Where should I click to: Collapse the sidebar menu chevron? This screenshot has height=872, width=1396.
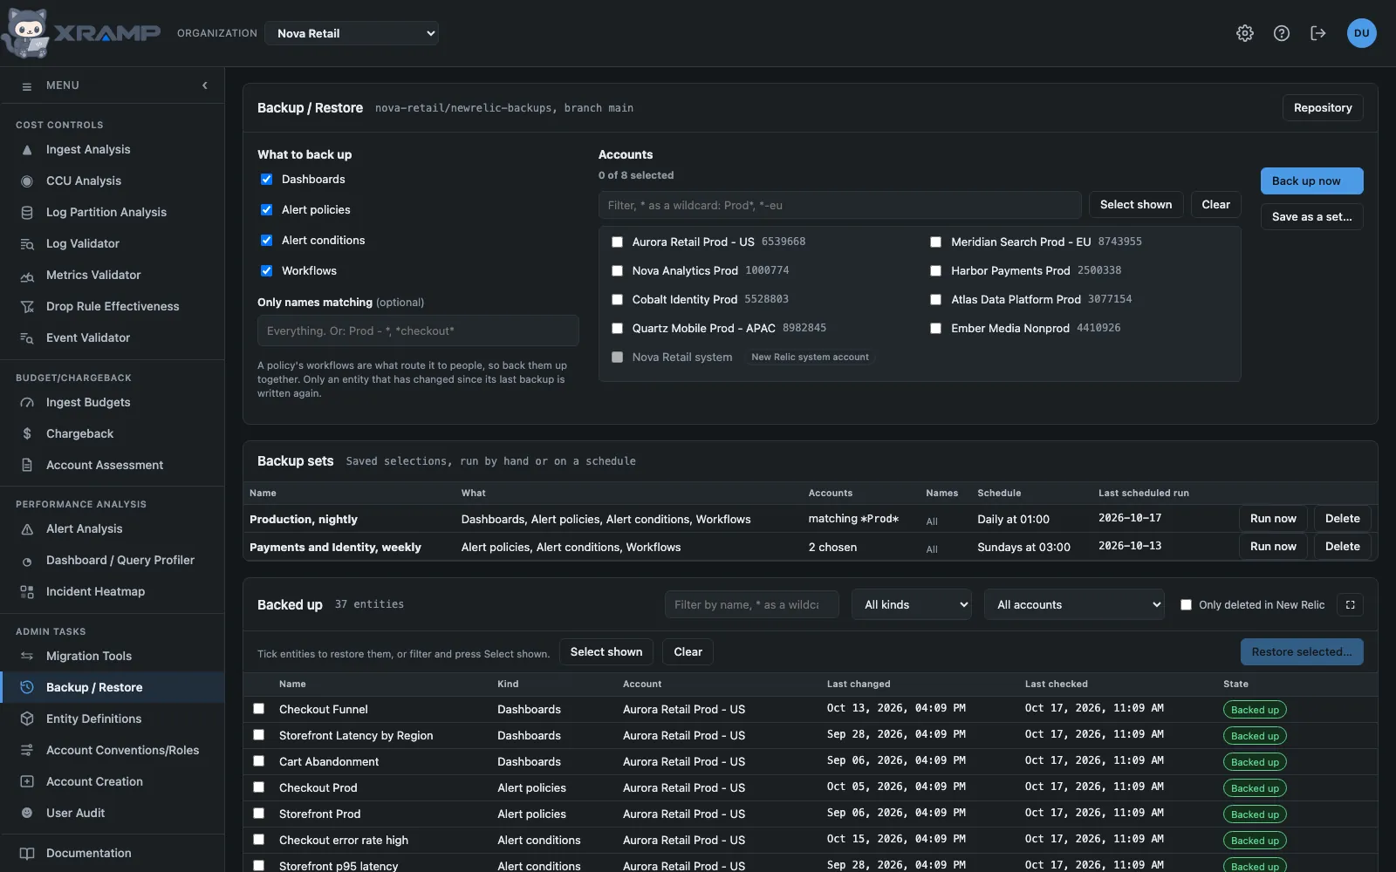click(x=205, y=85)
